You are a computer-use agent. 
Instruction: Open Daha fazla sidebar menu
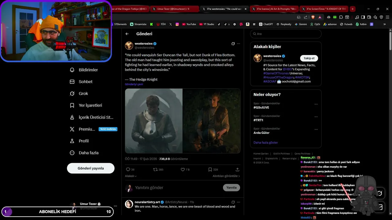pos(84,153)
